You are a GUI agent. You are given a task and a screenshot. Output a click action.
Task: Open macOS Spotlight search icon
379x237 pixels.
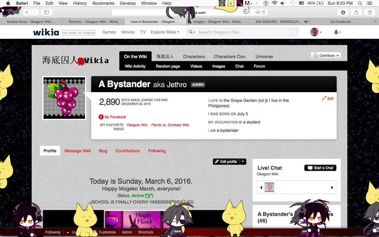[x=360, y=3]
